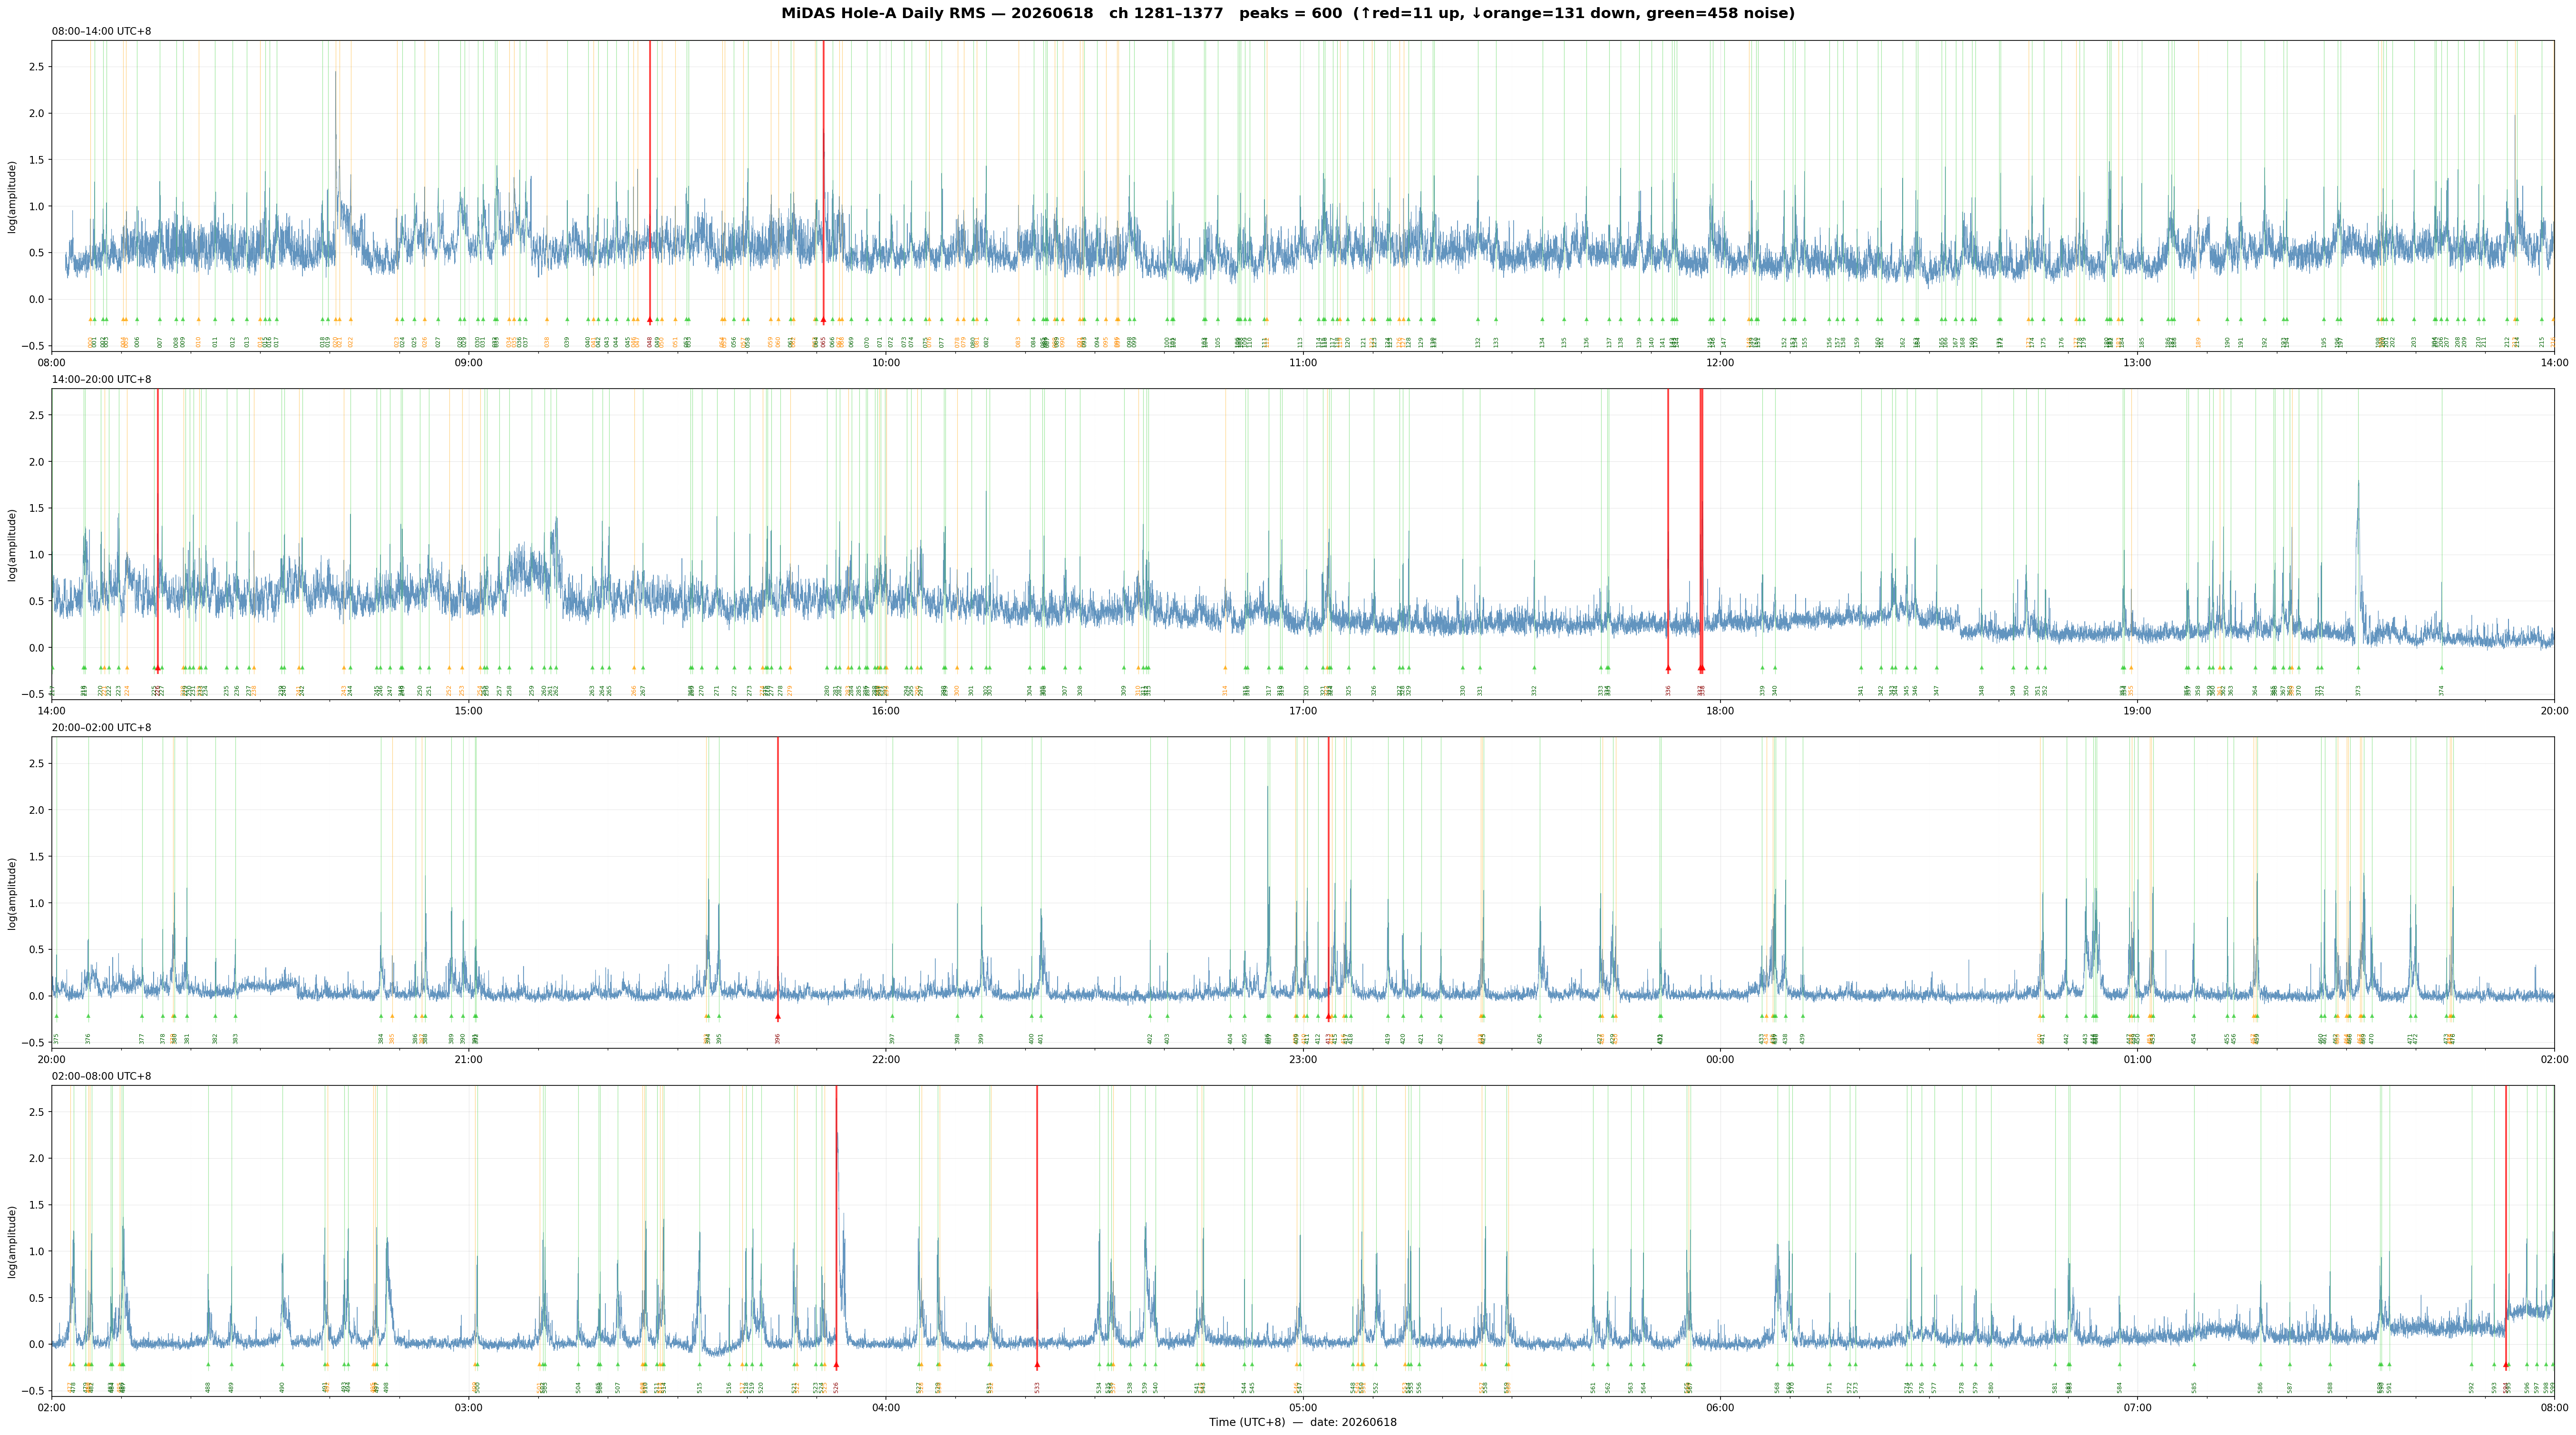Click the 06:00 x-axis tick label

pos(1720,1408)
